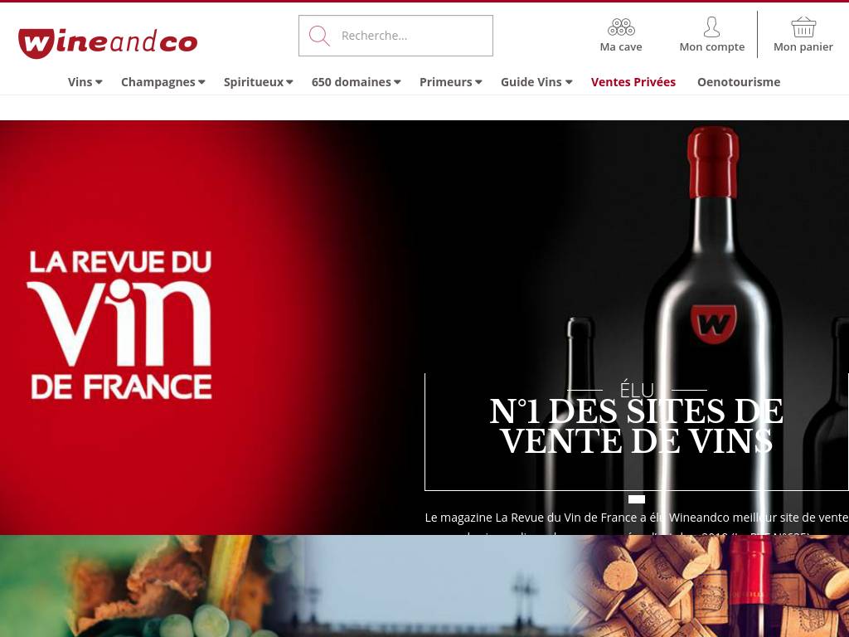849x637 pixels.
Task: Expand the Champagnes dropdown menu
Action: 163,82
